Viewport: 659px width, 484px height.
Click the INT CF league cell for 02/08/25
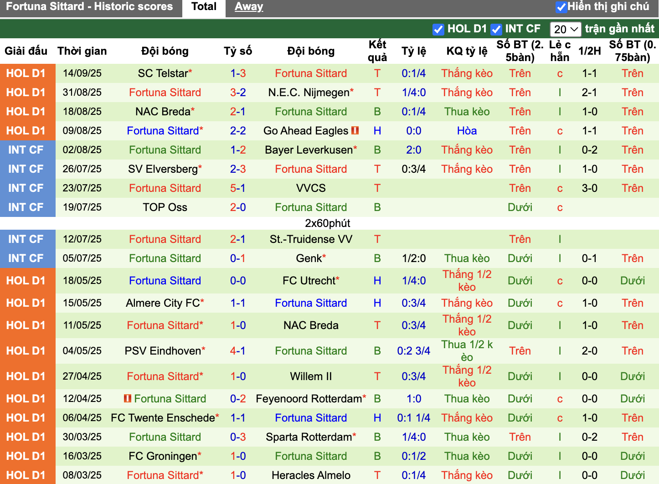(x=28, y=150)
